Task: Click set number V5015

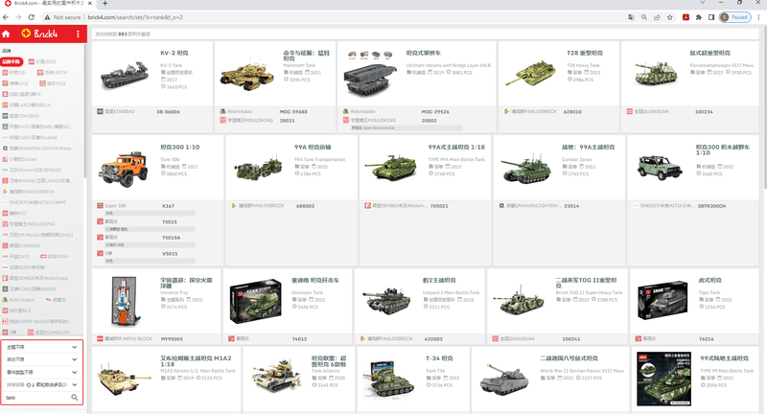Action: coord(170,254)
